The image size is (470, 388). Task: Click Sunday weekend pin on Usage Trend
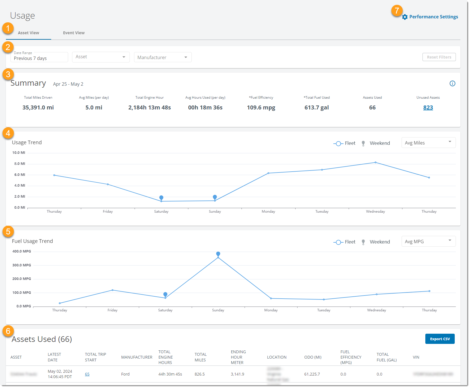(215, 197)
